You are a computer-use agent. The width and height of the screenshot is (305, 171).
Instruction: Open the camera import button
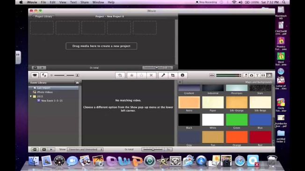[x=35, y=75]
